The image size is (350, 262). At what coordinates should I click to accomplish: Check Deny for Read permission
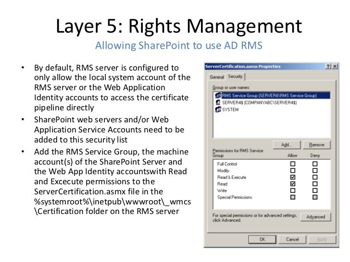(315, 184)
